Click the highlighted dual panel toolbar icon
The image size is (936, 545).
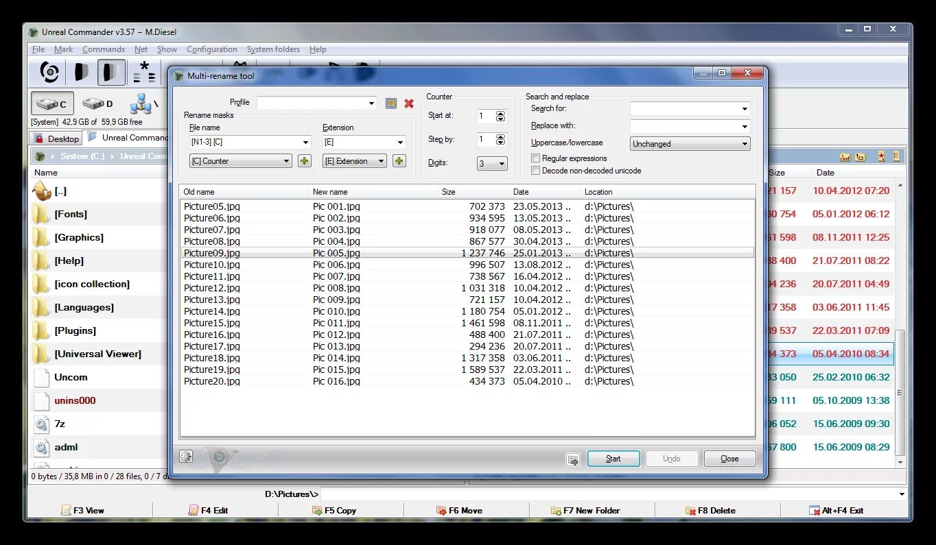(x=111, y=71)
